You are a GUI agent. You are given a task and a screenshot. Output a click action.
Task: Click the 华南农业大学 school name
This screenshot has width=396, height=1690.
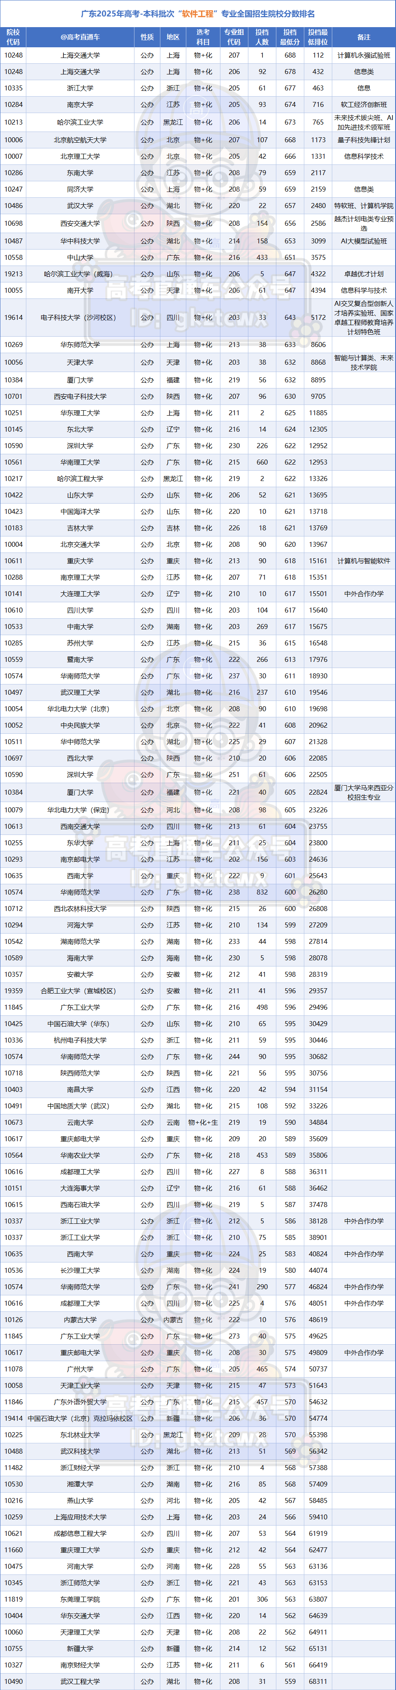point(80,1155)
